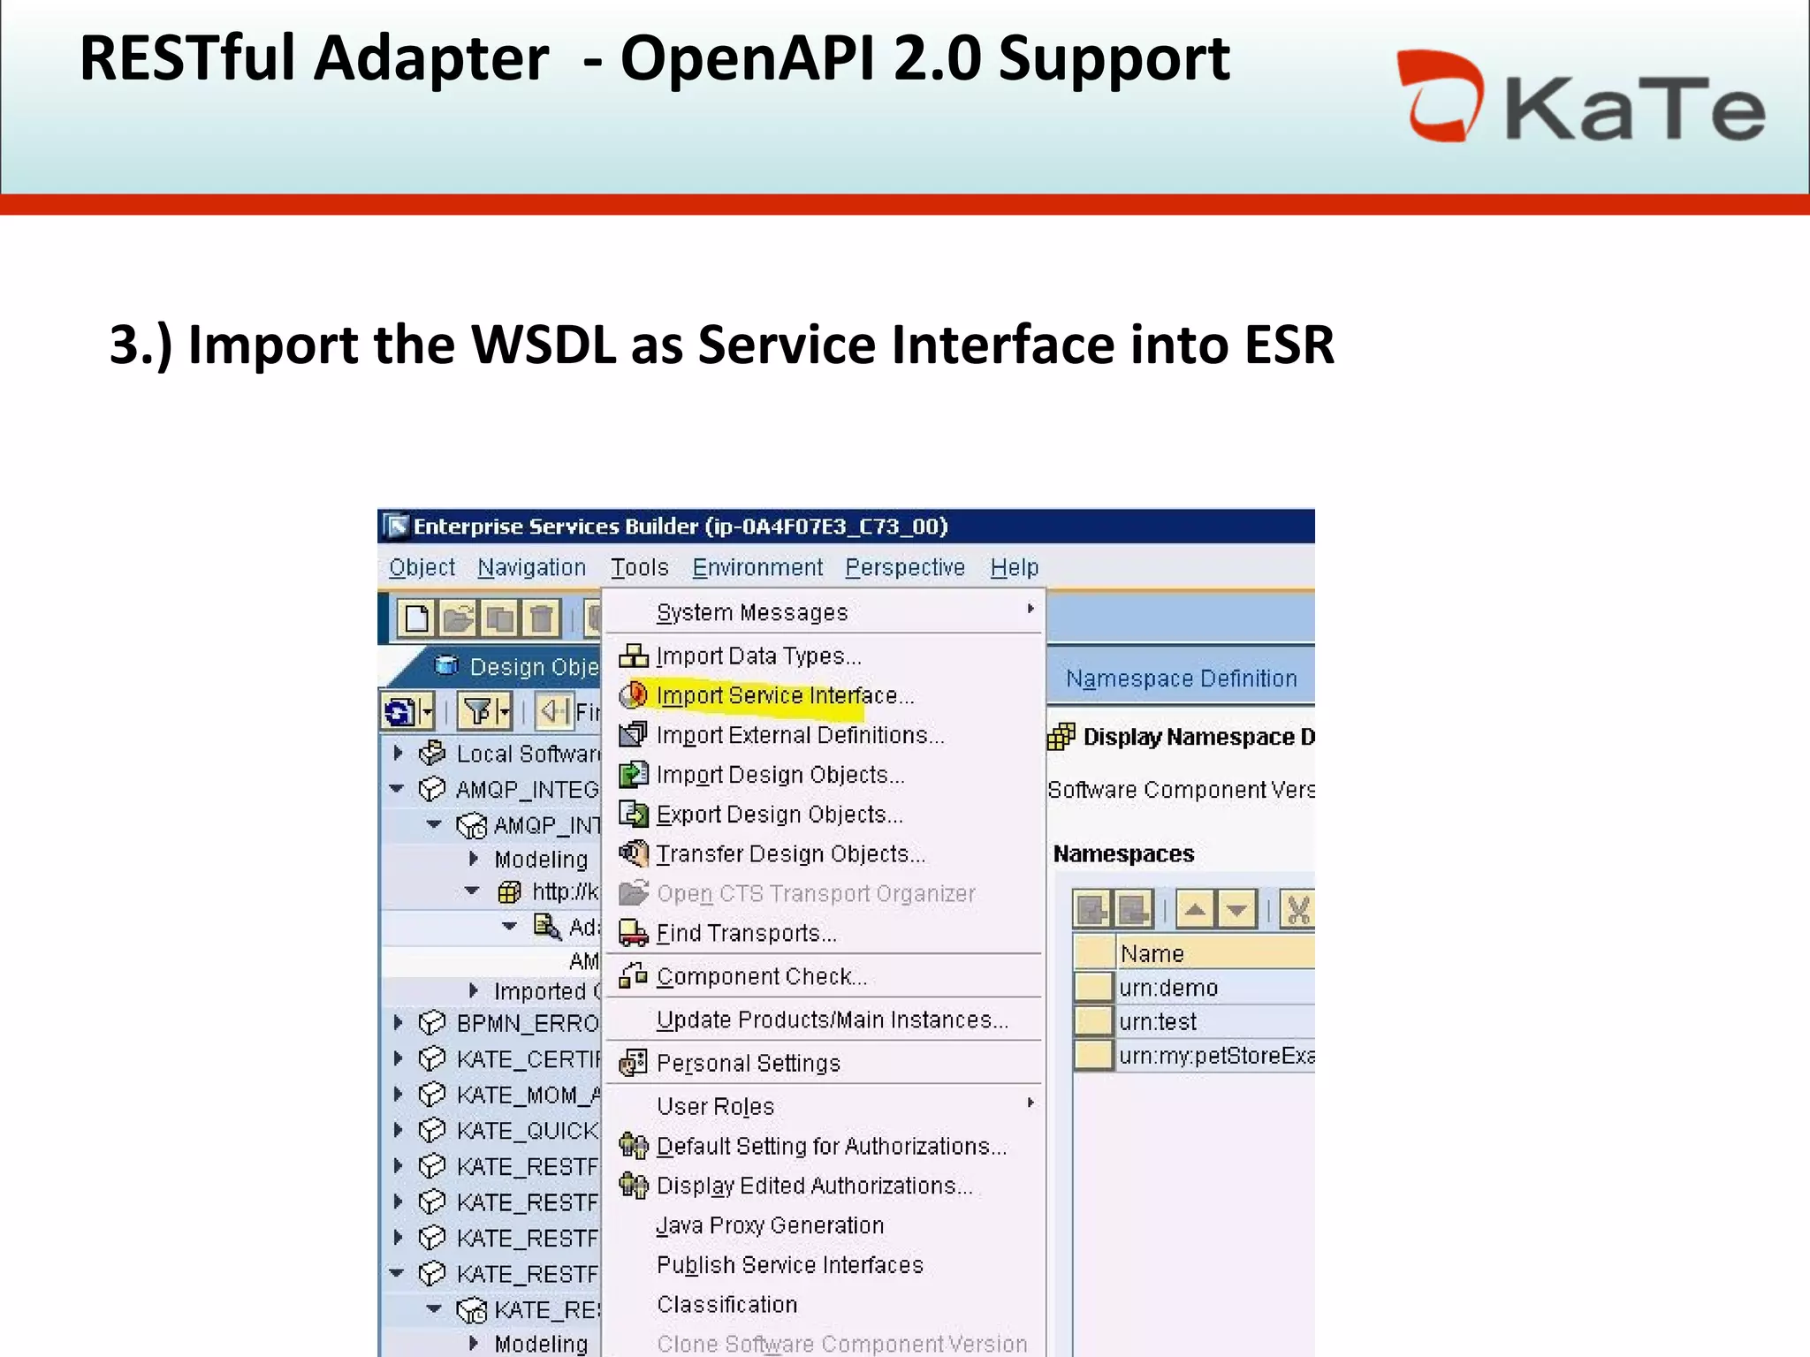
Task: Open the Object menu
Action: point(422,567)
